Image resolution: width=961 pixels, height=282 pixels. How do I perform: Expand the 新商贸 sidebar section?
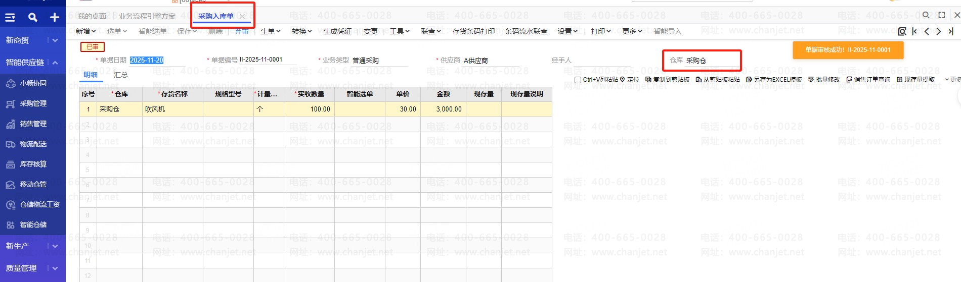pyautogui.click(x=55, y=40)
